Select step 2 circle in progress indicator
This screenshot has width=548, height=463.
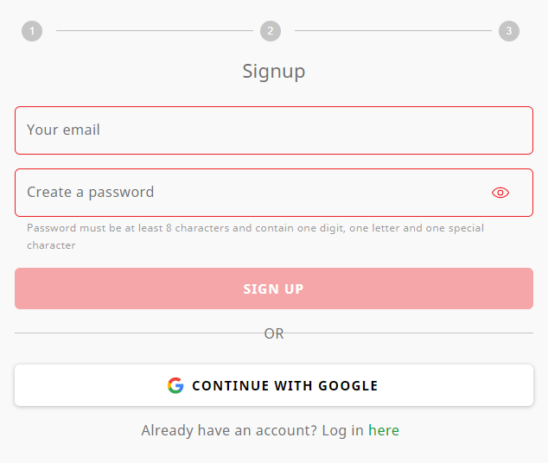point(271,31)
